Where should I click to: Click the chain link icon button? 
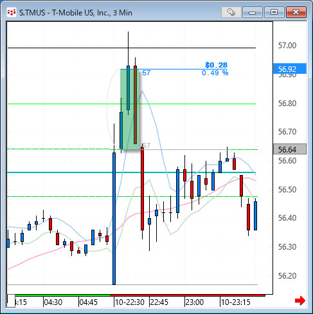[231, 12]
